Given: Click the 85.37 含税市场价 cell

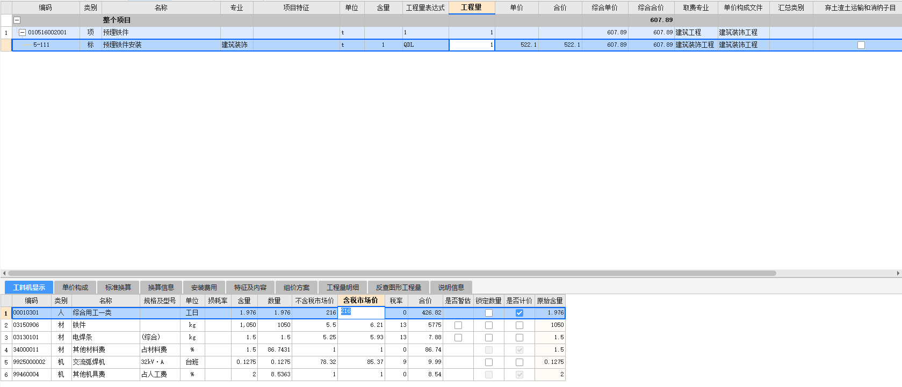Looking at the screenshot, I should [361, 362].
